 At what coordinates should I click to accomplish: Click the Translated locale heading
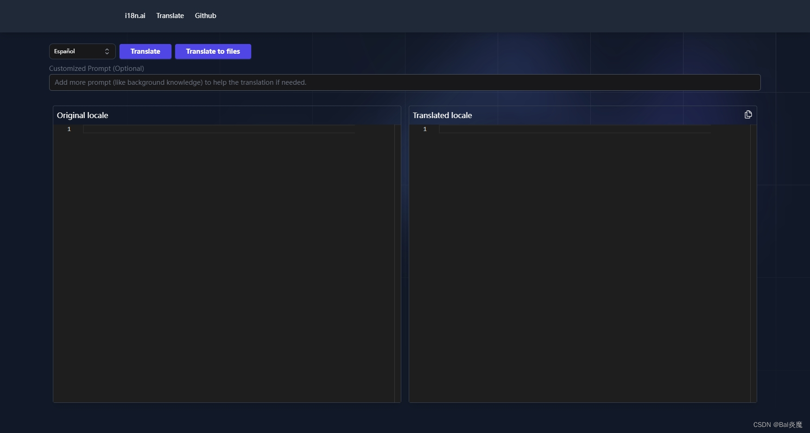(442, 115)
